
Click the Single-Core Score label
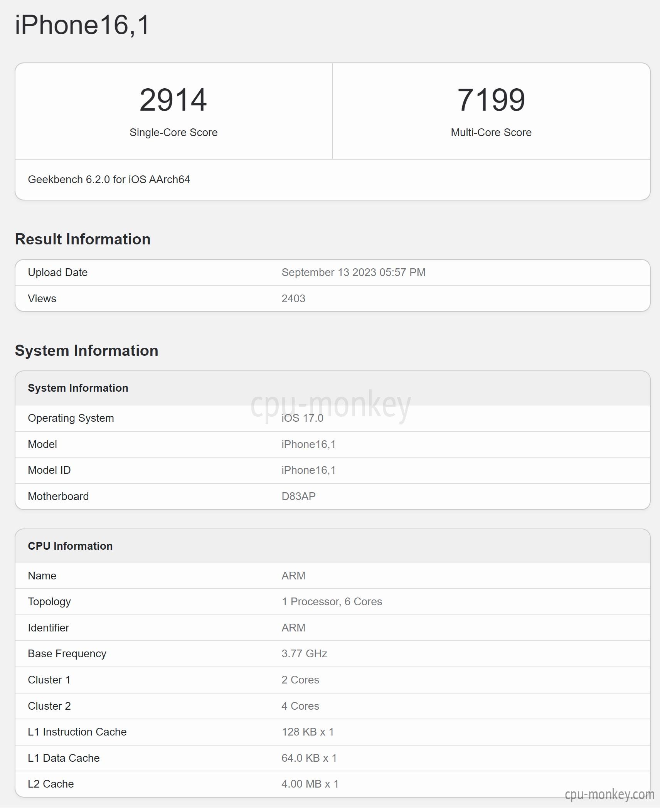[x=173, y=132]
